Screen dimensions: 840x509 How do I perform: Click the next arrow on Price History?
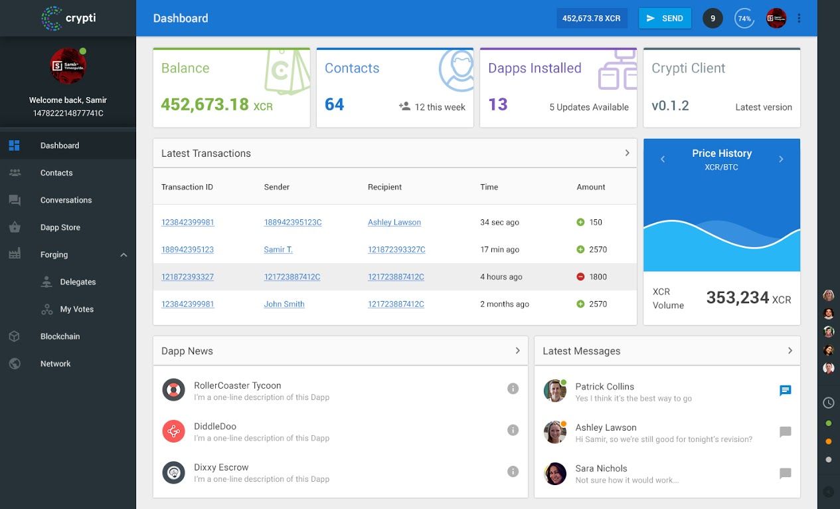coord(781,159)
